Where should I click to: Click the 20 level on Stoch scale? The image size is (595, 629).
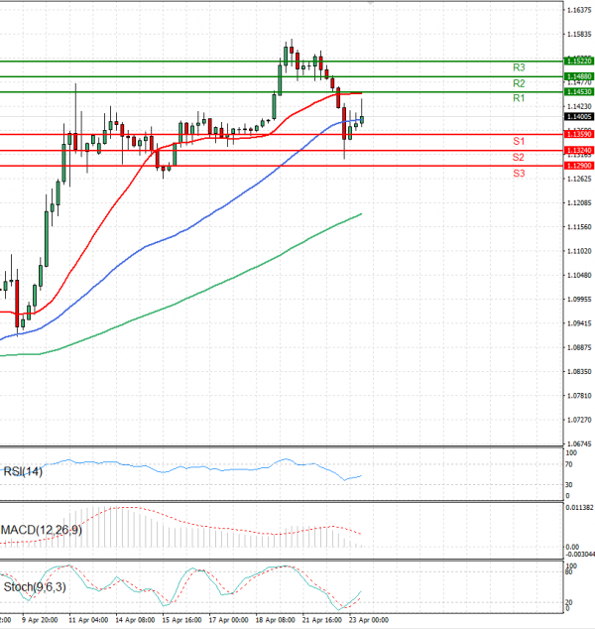568,602
